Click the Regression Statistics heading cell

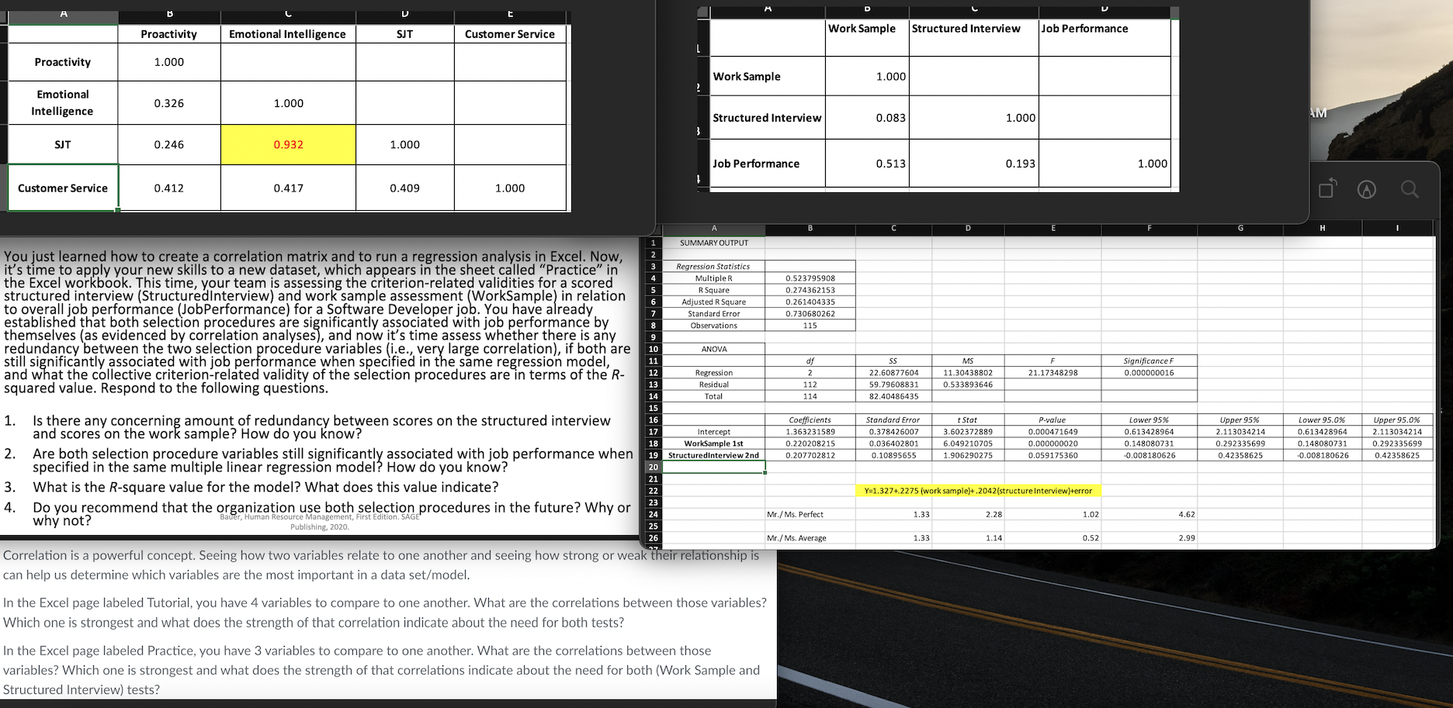tap(713, 266)
